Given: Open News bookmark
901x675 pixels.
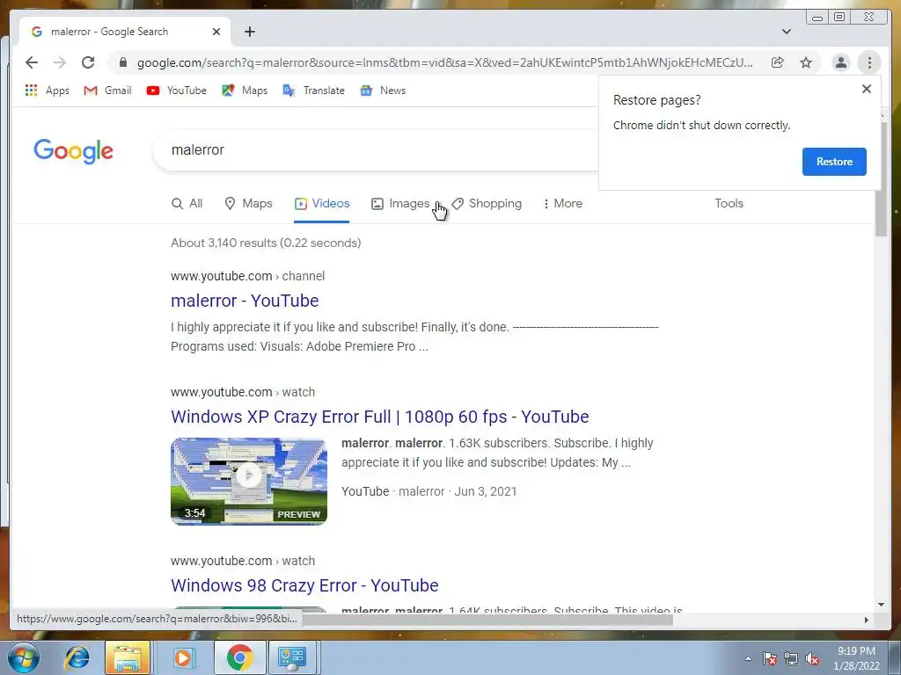Looking at the screenshot, I should click(383, 91).
